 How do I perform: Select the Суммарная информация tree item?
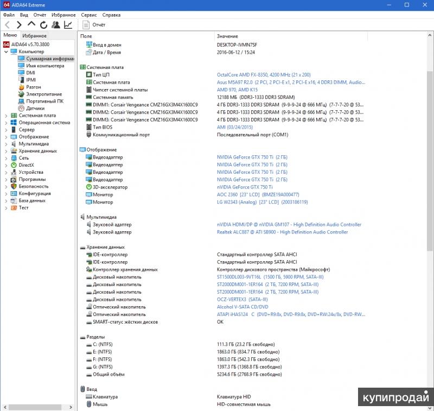50,59
